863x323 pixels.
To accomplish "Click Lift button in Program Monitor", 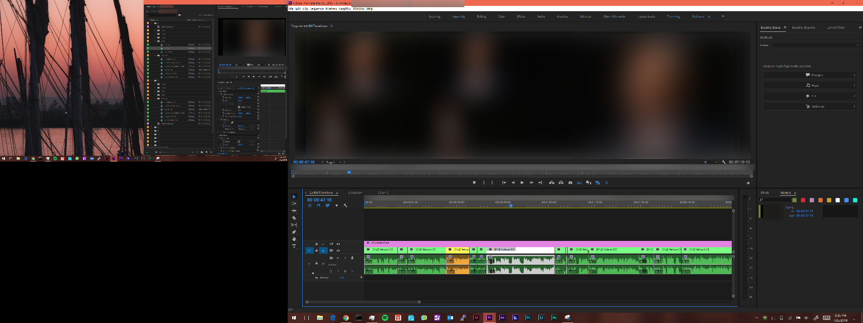I will (552, 183).
